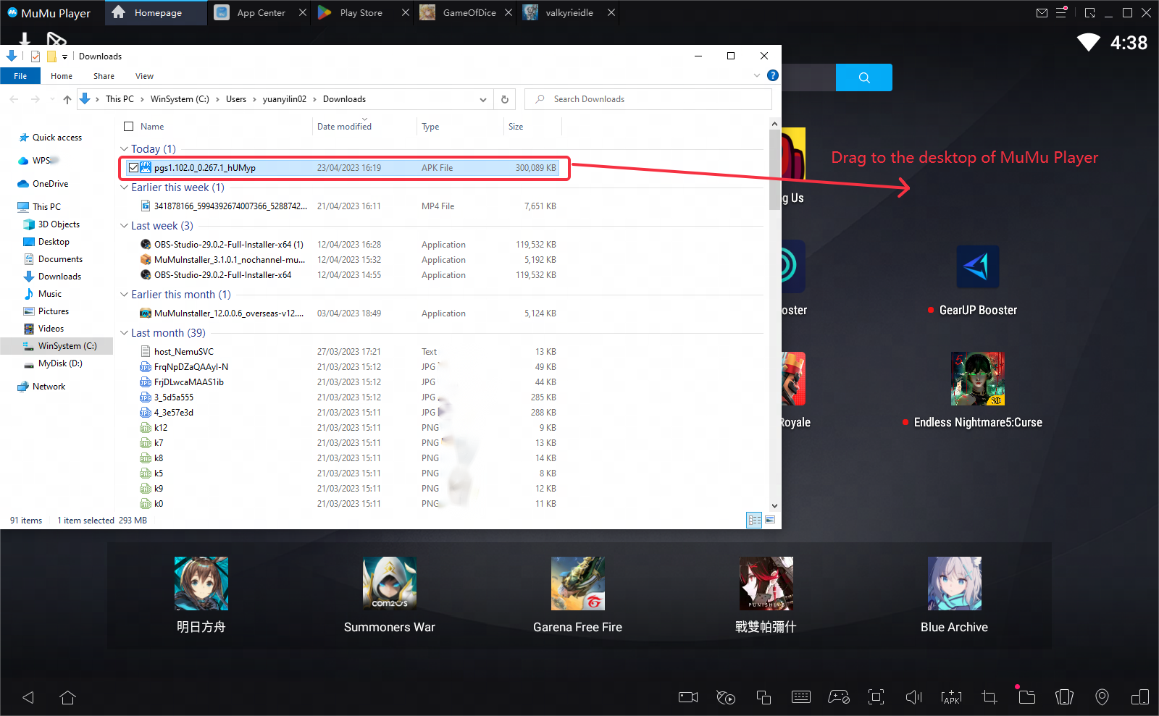Open the File menu in Explorer
The width and height of the screenshot is (1159, 716).
pyautogui.click(x=20, y=76)
